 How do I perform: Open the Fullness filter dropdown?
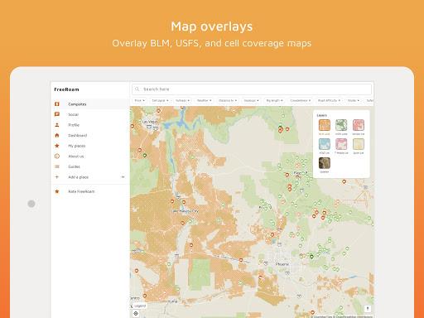point(182,100)
